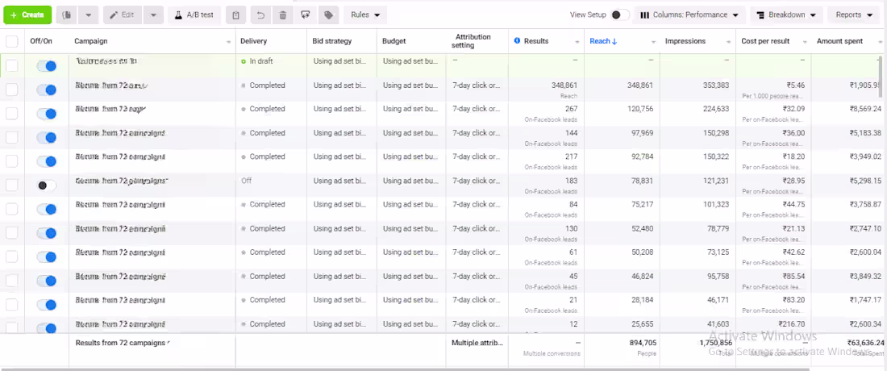
Task: Click the 353,383 impressions value
Action: tap(714, 85)
